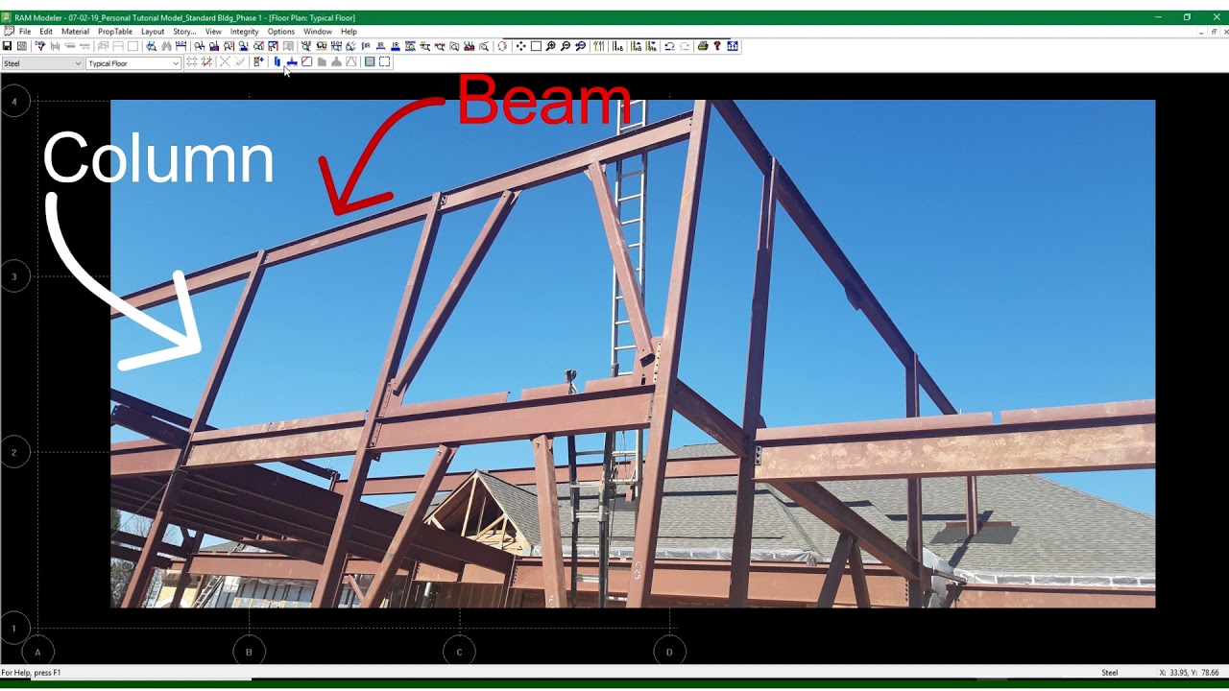
Task: Open the Material menu
Action: (75, 32)
